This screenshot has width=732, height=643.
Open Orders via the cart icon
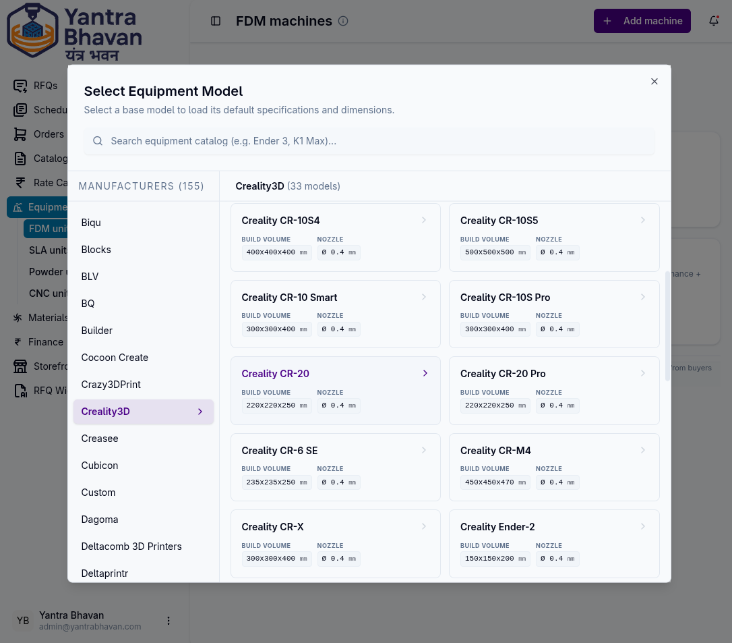pyautogui.click(x=21, y=134)
